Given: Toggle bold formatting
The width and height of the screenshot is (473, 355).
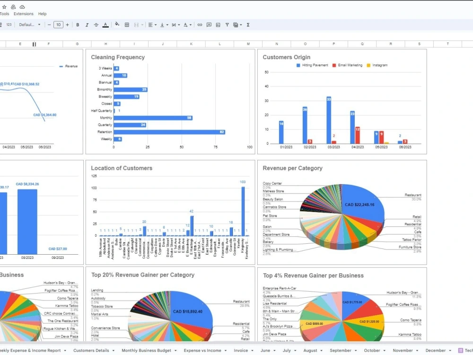Looking at the screenshot, I should click(x=78, y=25).
